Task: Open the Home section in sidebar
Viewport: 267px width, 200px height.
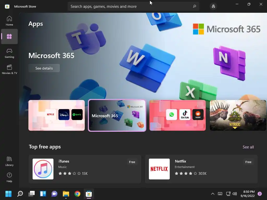Action: click(9, 21)
